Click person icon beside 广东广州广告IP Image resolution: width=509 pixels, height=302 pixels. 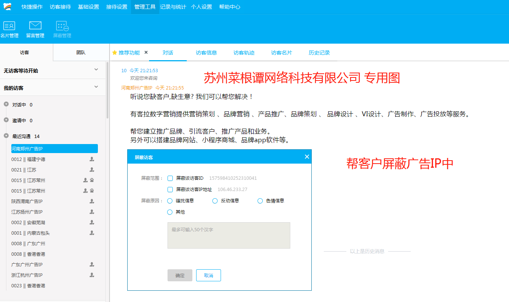[92, 264]
